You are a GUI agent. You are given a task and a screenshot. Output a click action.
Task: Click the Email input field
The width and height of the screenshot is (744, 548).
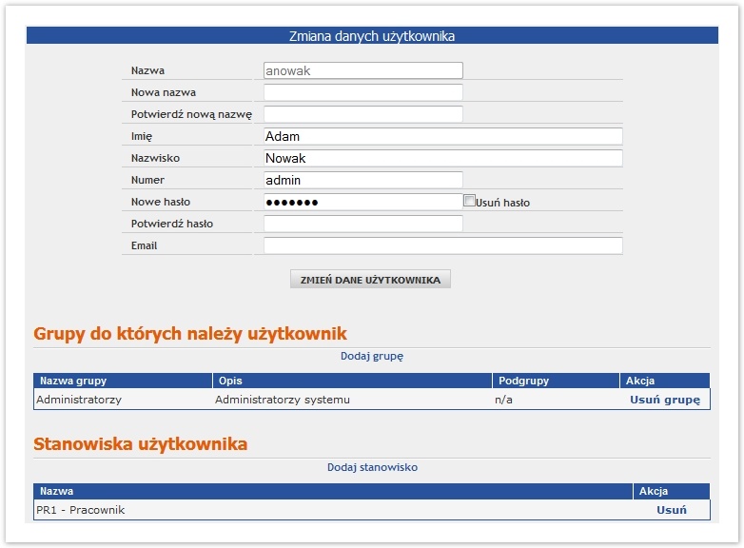point(442,245)
